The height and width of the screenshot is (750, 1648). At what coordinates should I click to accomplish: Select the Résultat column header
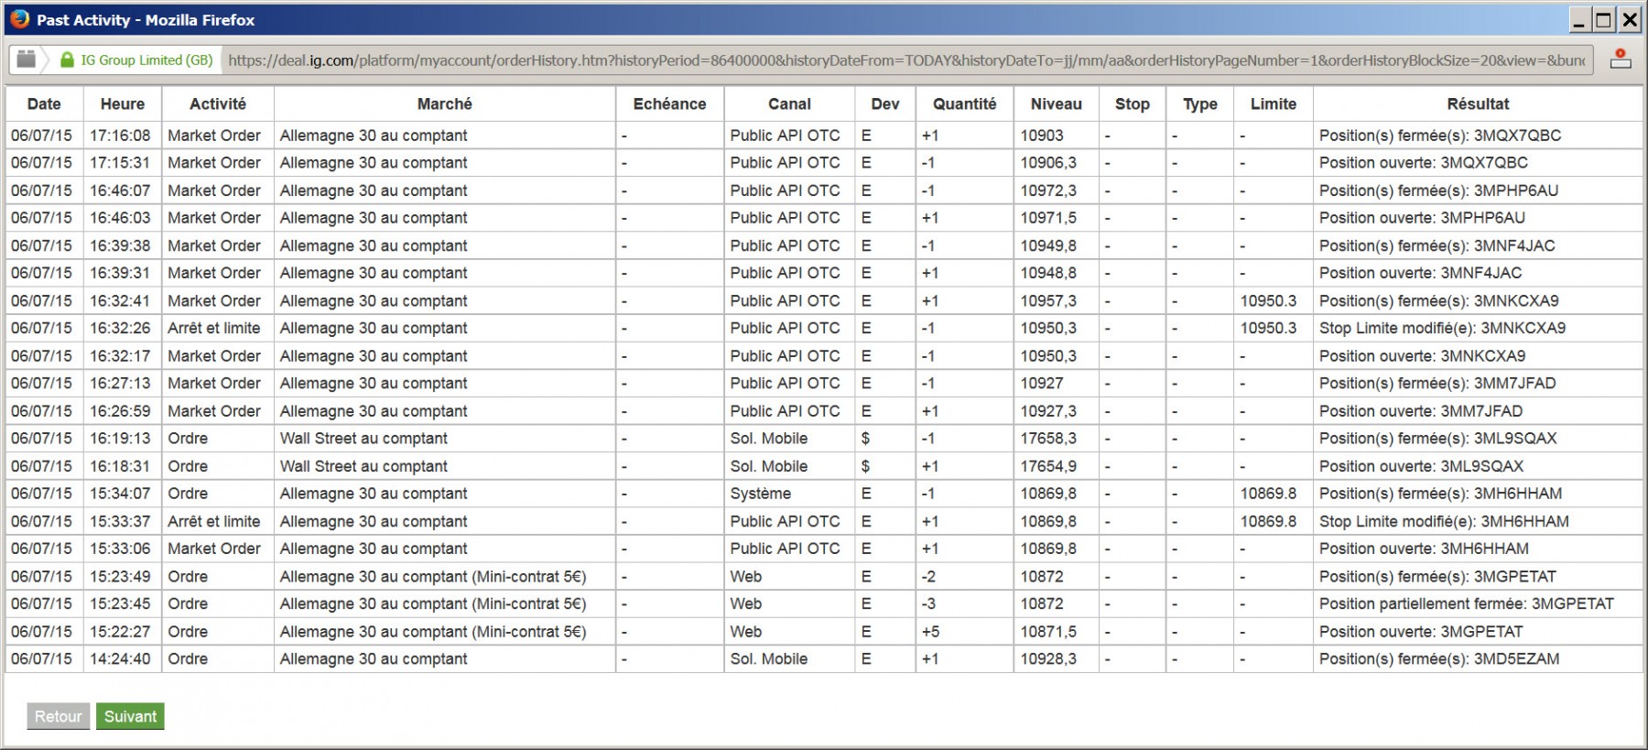[1478, 103]
